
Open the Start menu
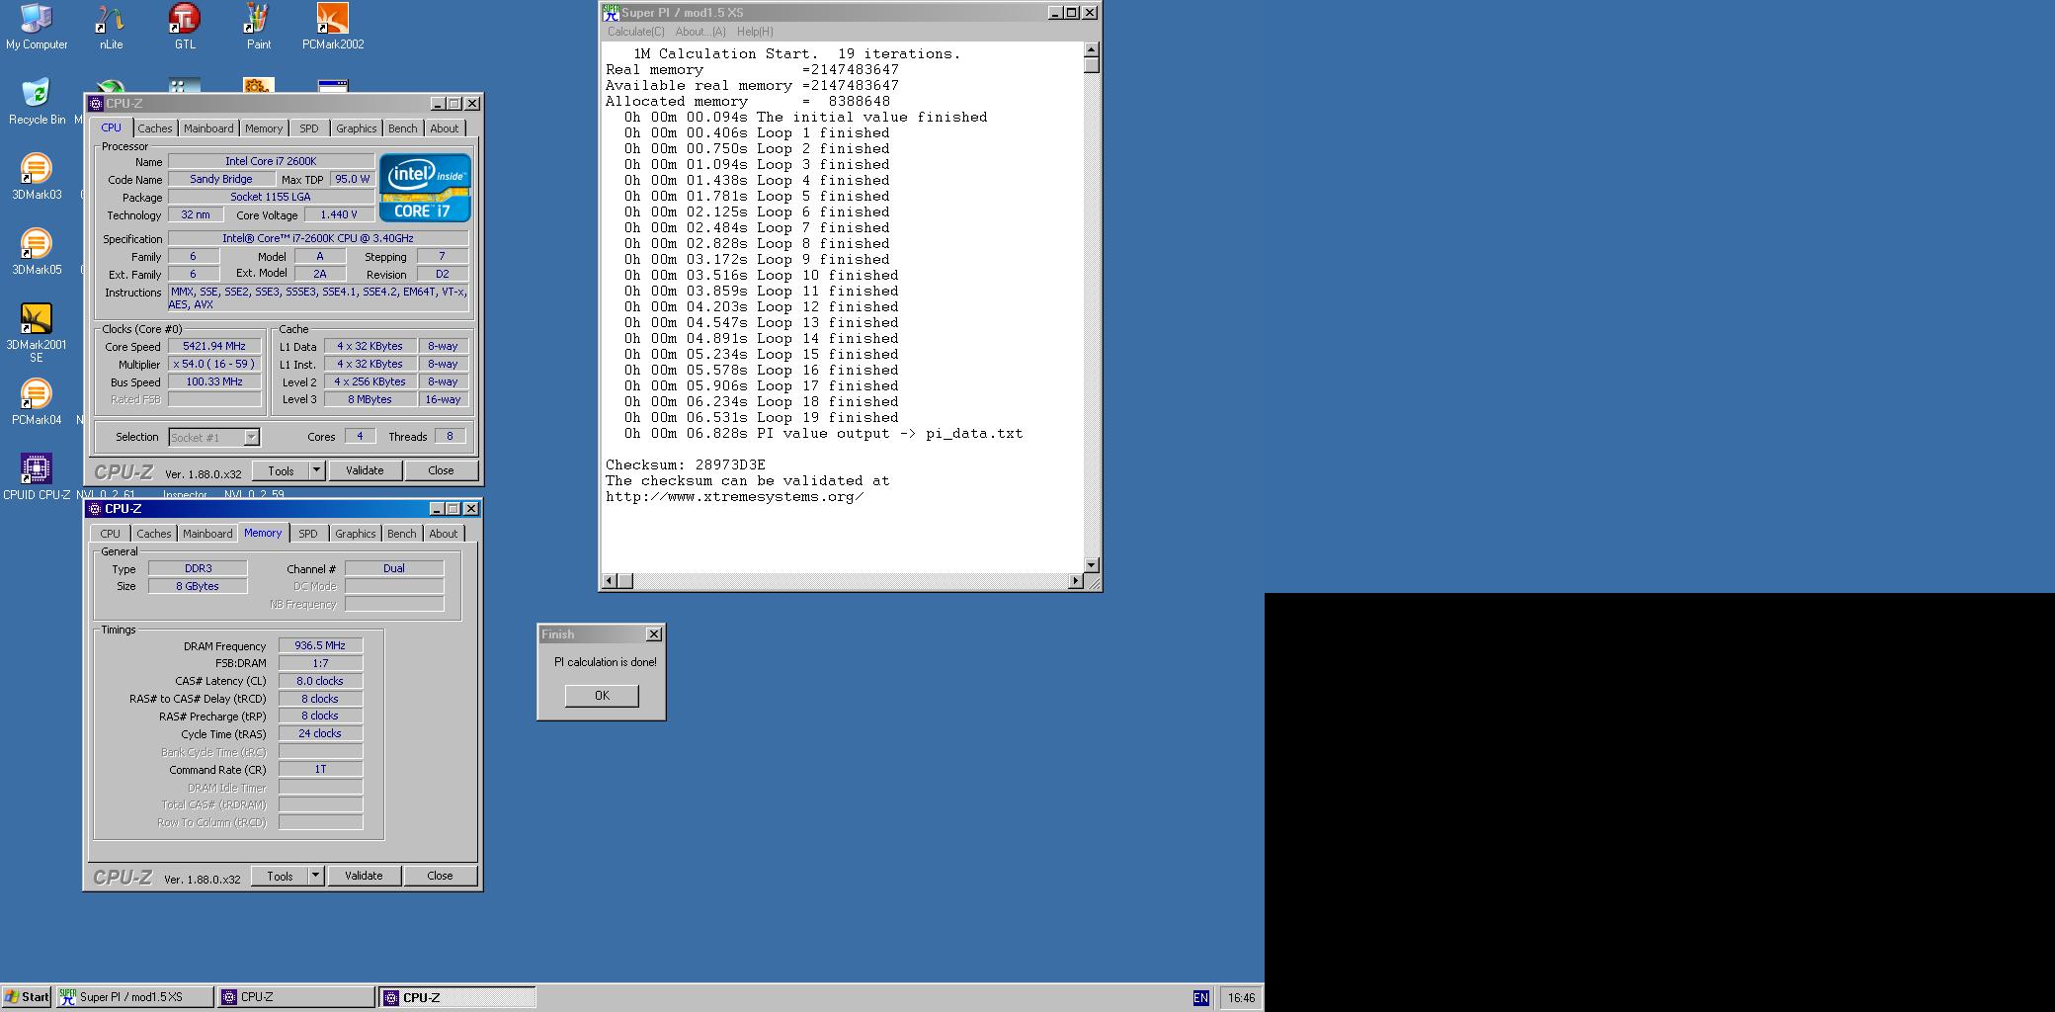27,997
